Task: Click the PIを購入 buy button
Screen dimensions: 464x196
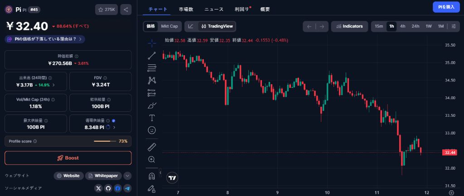Action: tap(446, 7)
